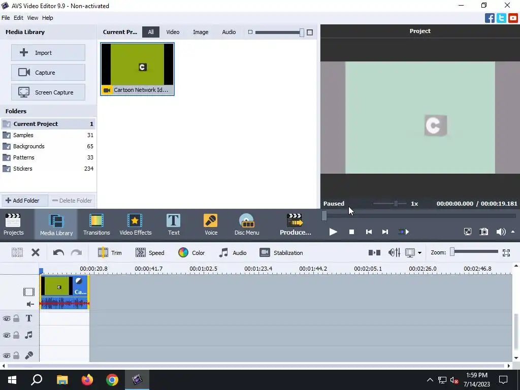Open the View menu
Image resolution: width=520 pixels, height=390 pixels.
pyautogui.click(x=32, y=18)
